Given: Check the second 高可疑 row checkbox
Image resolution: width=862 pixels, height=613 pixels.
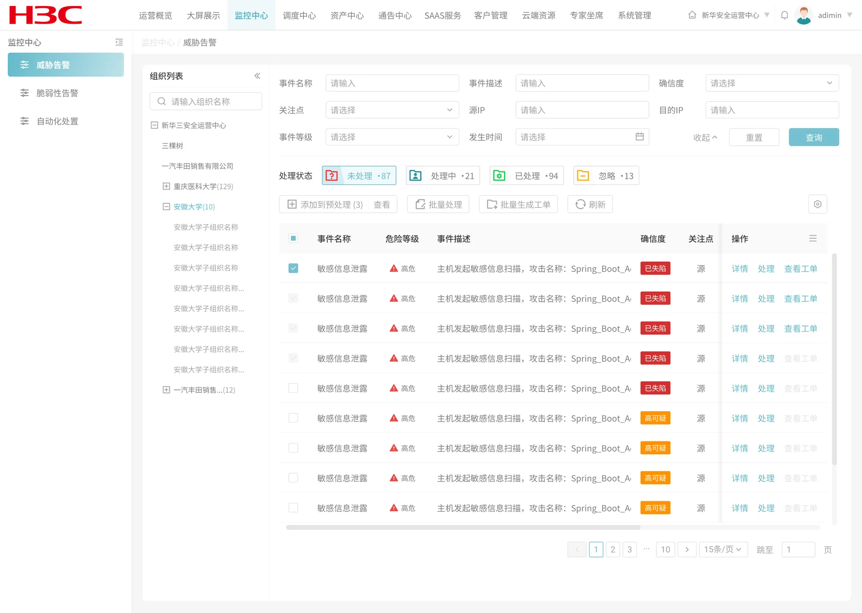Looking at the screenshot, I should pos(293,448).
